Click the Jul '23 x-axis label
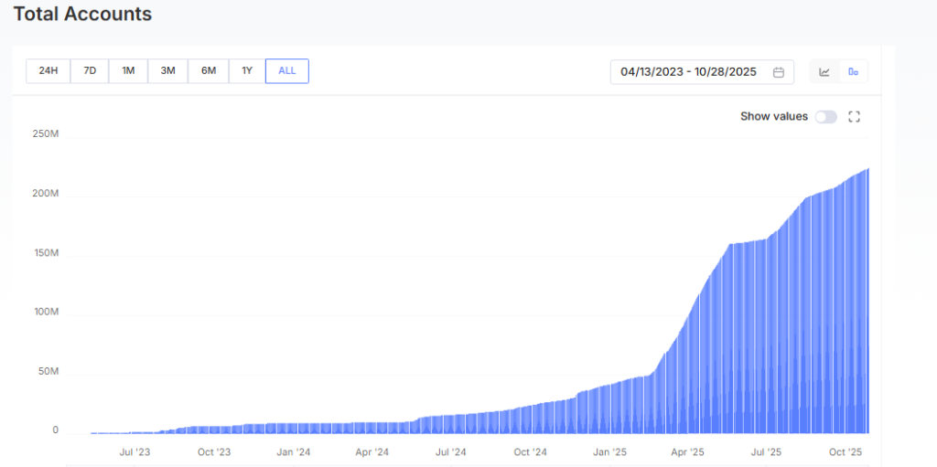This screenshot has height=467, width=937. click(135, 451)
